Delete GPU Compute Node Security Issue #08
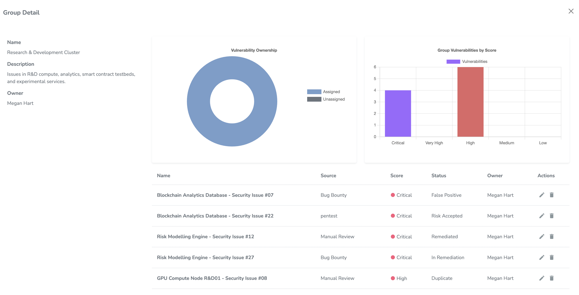The image size is (579, 295). coord(552,278)
